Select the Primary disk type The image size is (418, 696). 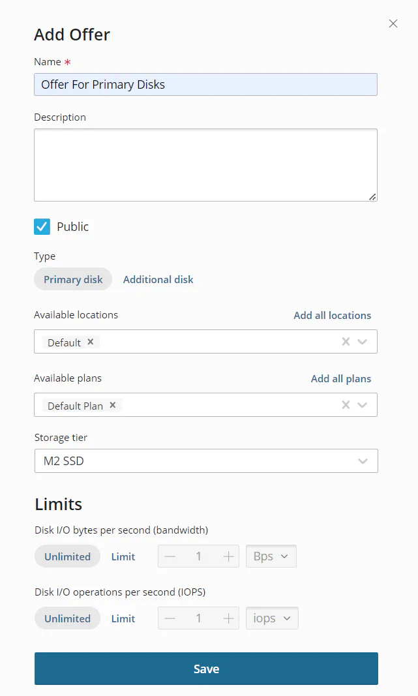73,279
